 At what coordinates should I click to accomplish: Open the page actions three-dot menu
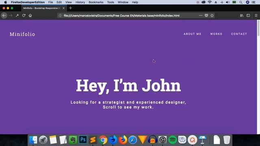[x=201, y=15]
